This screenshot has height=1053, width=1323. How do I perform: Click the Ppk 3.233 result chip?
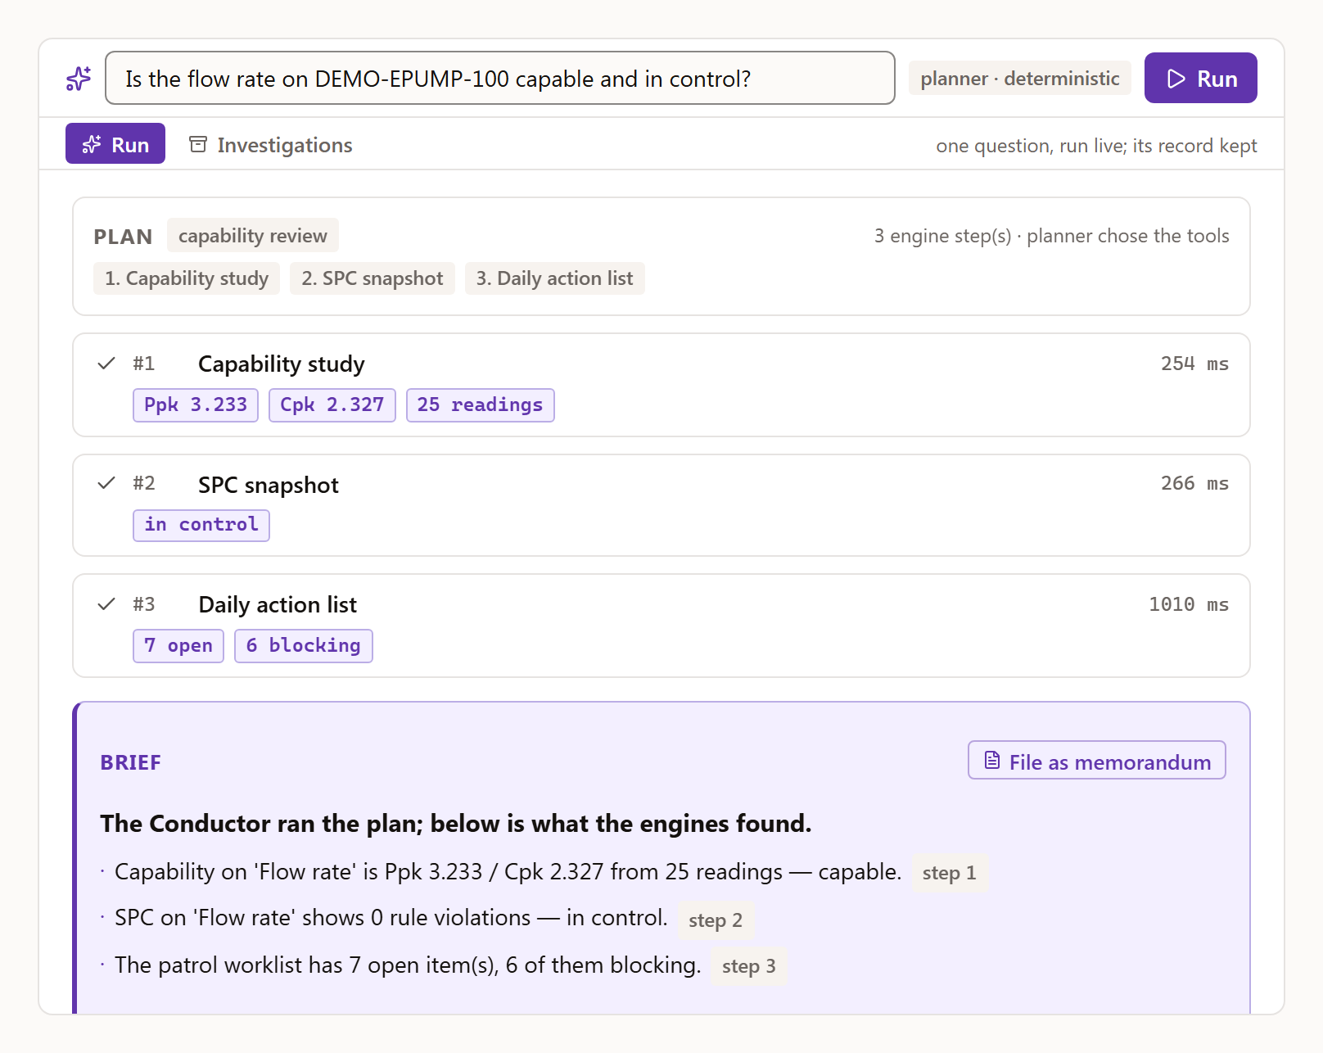point(196,405)
